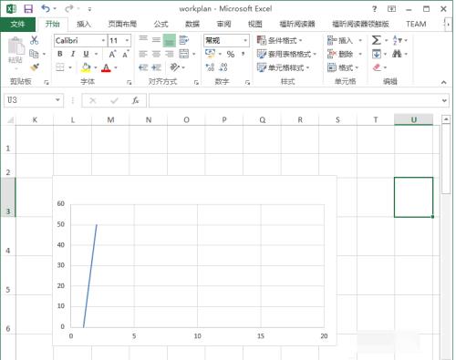The width and height of the screenshot is (456, 360).
Task: Toggle italic formatting
Action: tap(73, 54)
